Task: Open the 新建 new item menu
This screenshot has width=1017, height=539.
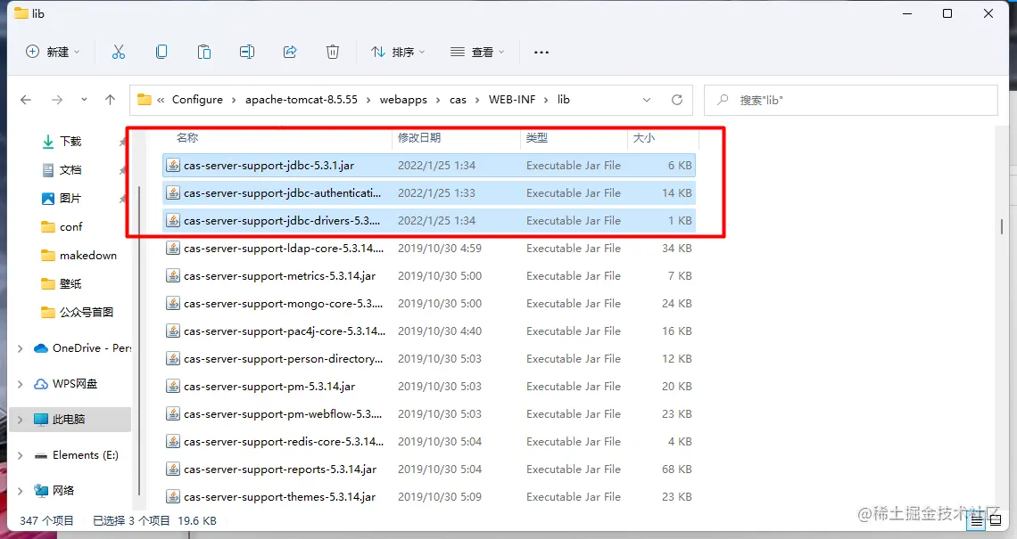Action: pyautogui.click(x=53, y=52)
